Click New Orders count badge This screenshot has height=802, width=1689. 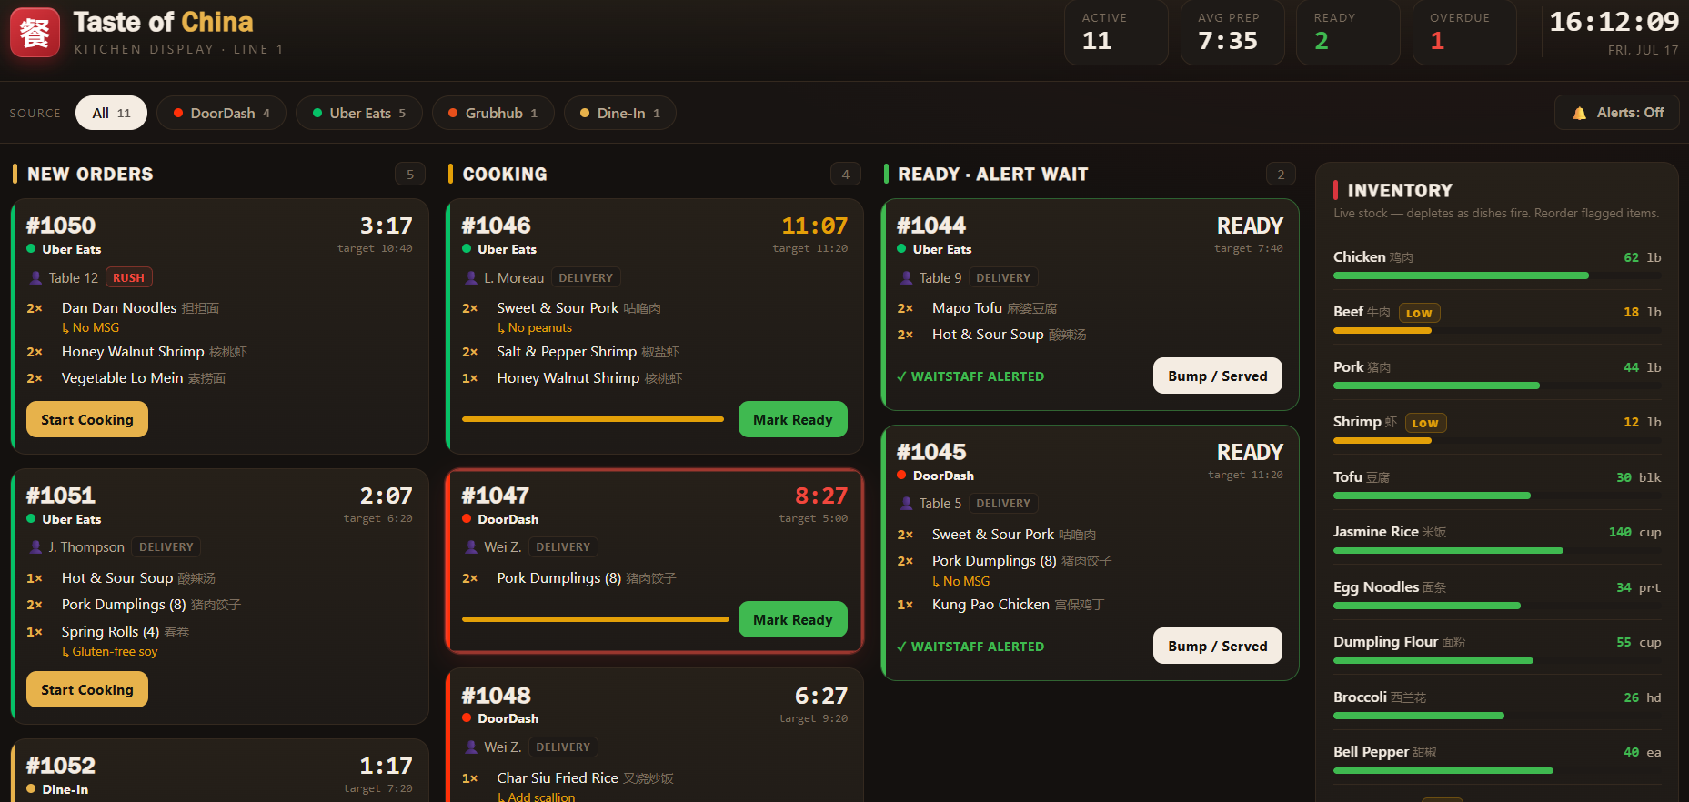pyautogui.click(x=410, y=174)
